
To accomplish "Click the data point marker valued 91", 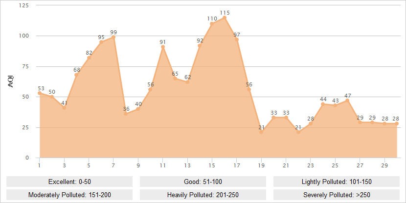I will click(163, 47).
